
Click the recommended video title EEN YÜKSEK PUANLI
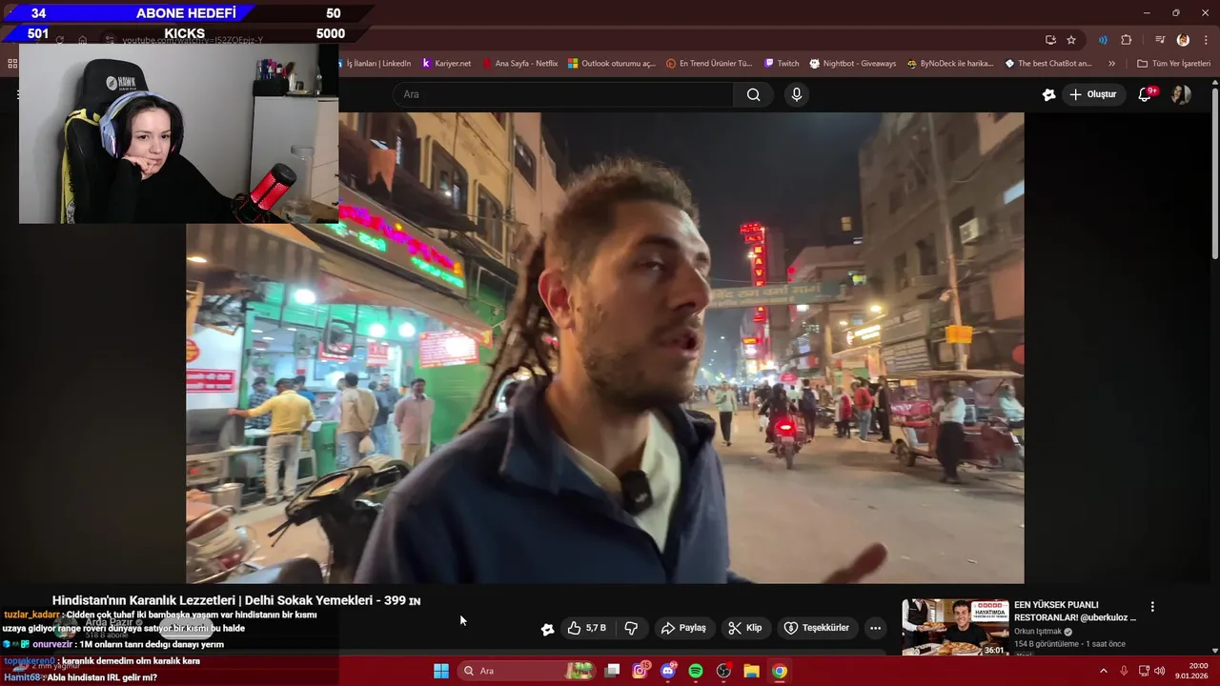click(x=1075, y=611)
